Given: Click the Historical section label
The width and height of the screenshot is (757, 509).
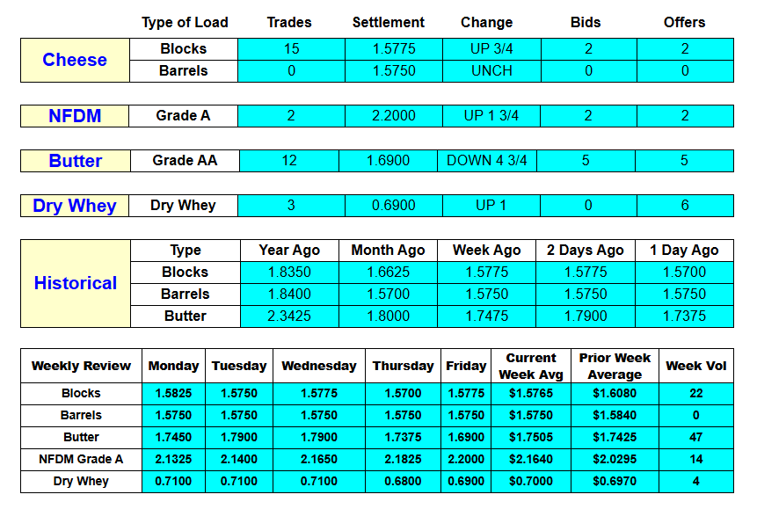Looking at the screenshot, I should pos(76,283).
